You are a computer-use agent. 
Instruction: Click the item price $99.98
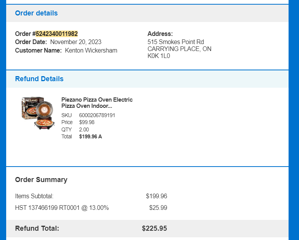[x=87, y=122]
